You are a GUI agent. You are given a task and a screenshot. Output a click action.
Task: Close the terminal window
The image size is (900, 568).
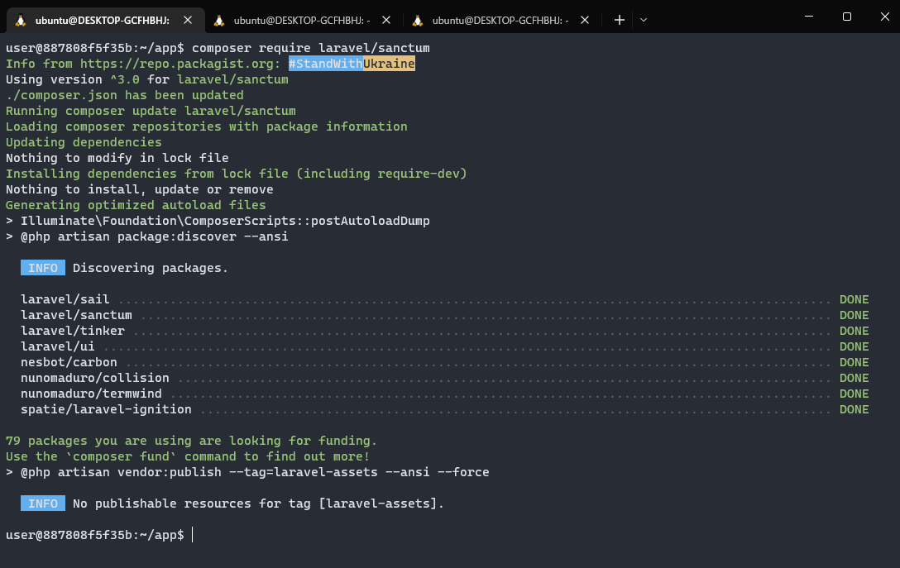884,17
